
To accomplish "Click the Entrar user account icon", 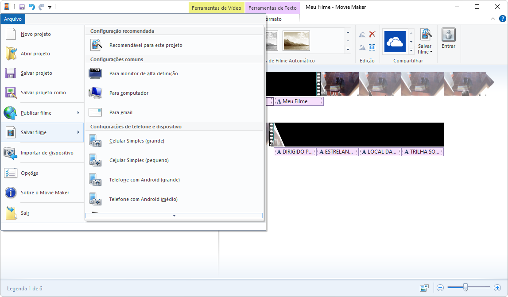I will point(448,35).
